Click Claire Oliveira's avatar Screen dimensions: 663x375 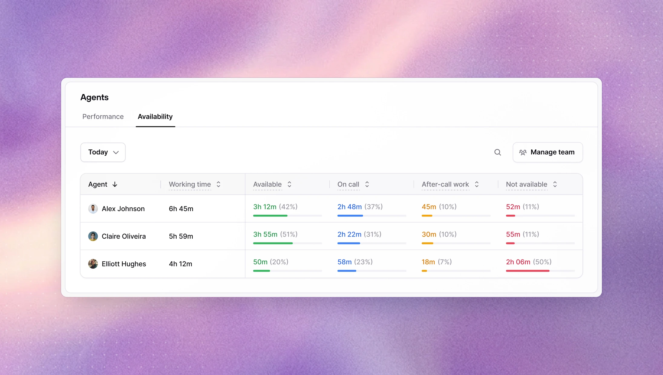click(x=93, y=236)
